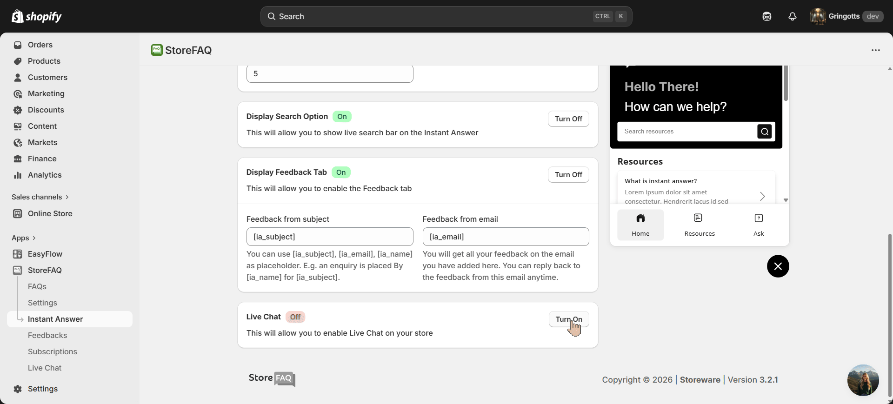Image resolution: width=893 pixels, height=404 pixels.
Task: Click the number field showing 5
Action: pyautogui.click(x=330, y=73)
